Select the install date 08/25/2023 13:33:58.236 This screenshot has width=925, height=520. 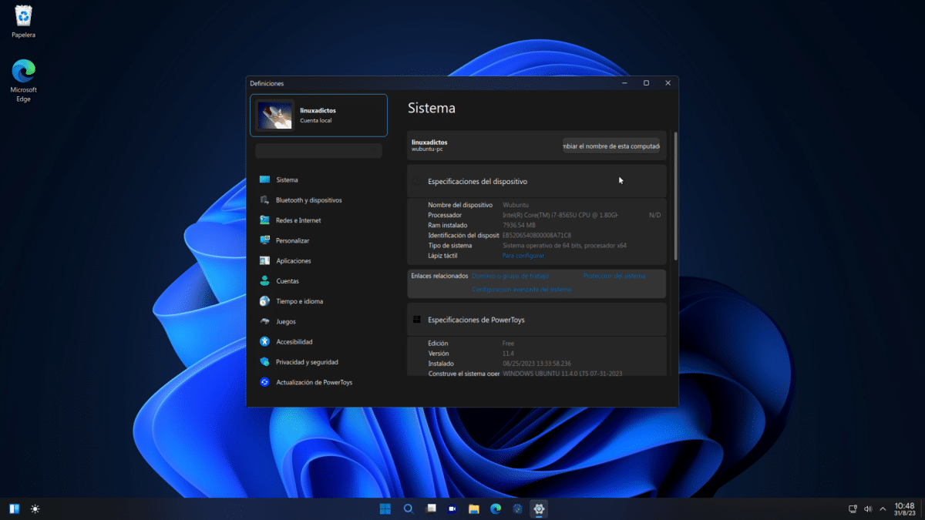pos(536,364)
